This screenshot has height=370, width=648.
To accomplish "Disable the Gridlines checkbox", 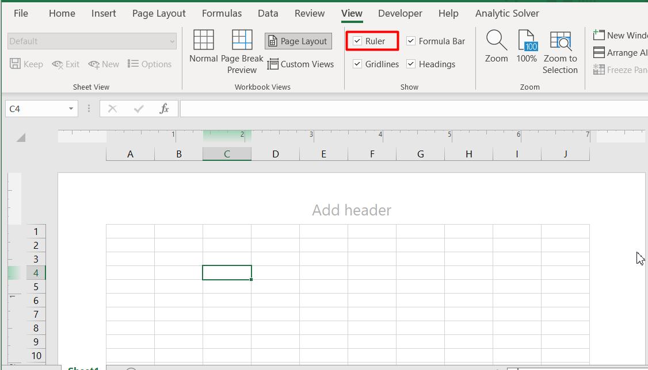I will point(357,64).
